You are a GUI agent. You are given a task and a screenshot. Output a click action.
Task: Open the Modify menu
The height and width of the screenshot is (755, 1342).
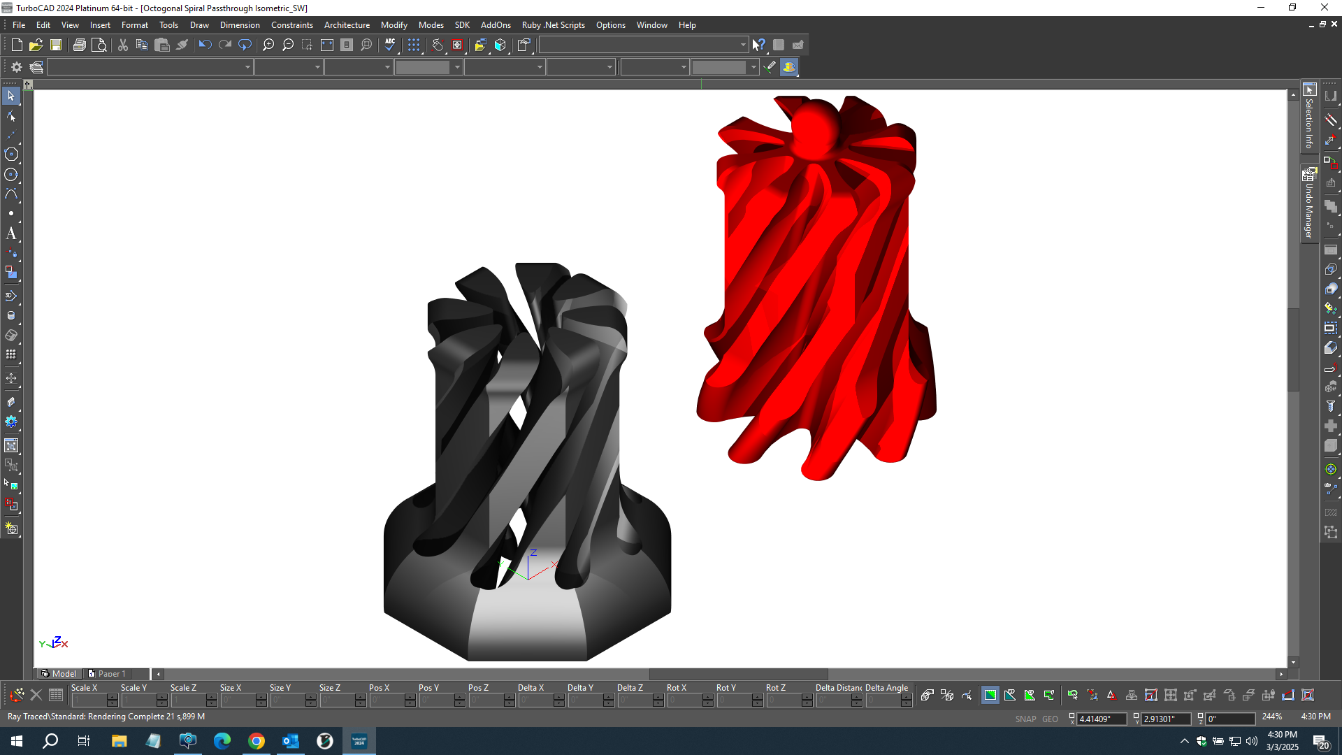point(394,25)
